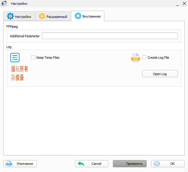Click the Cancel button
This screenshot has height=172, width=188.
click(92, 164)
